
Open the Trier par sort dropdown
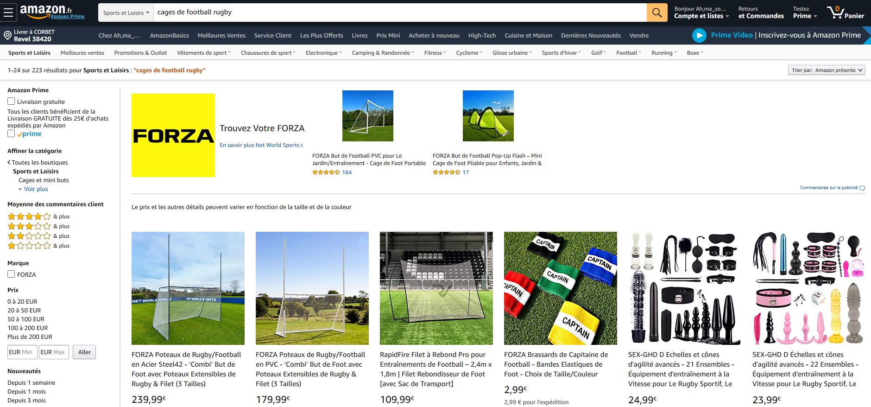point(826,70)
